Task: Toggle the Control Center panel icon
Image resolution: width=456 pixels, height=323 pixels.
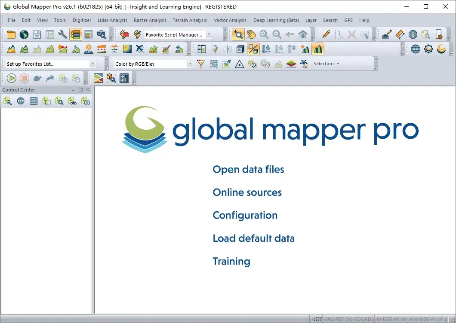Action: coord(76,34)
